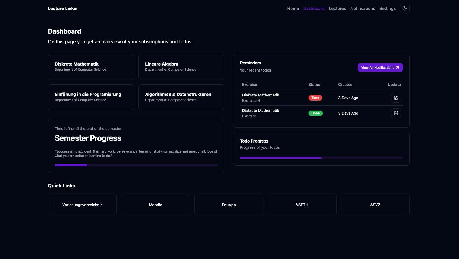459x259 pixels.
Task: Open the Notifications nav item
Action: (x=362, y=8)
